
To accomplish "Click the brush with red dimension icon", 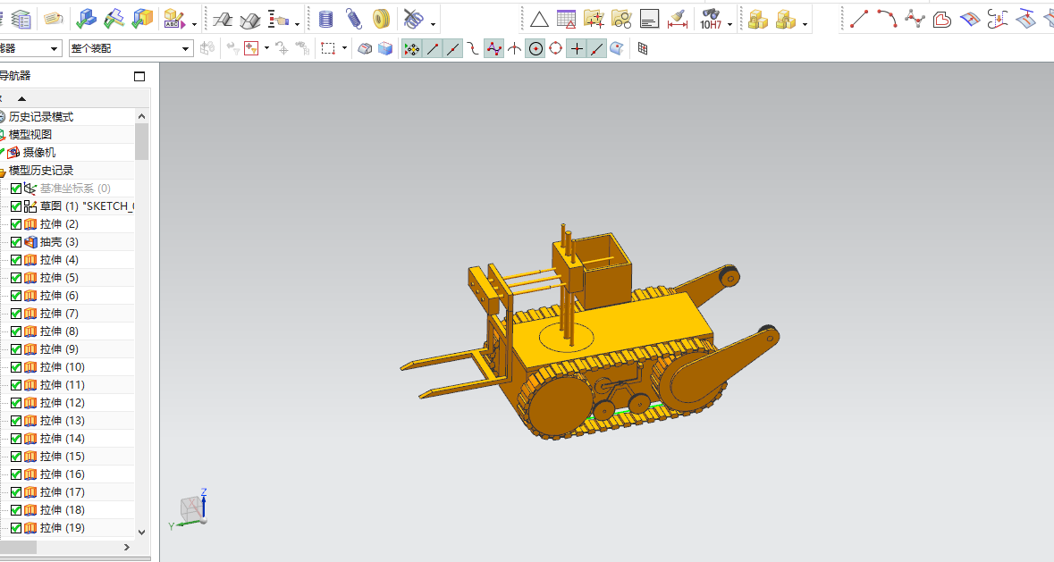I will [678, 20].
